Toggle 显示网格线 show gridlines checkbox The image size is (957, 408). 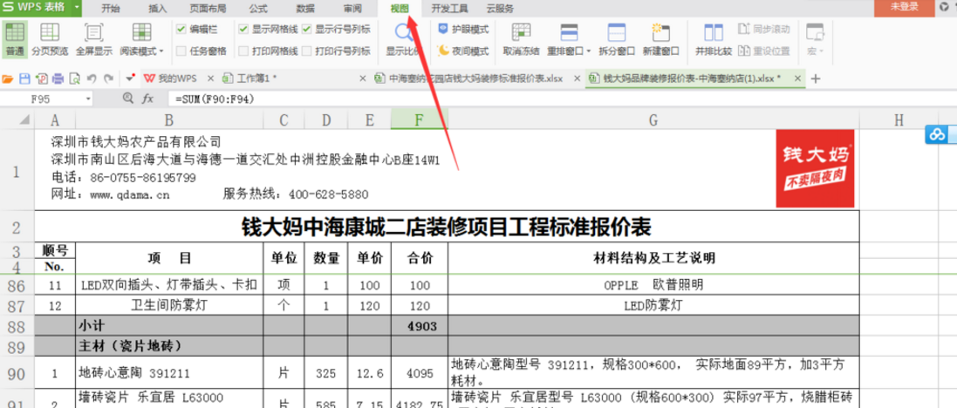[243, 29]
